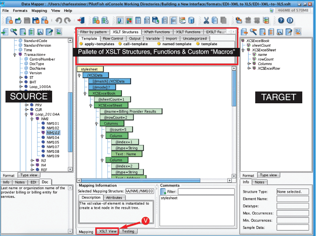Image resolution: width=316 pixels, height=236 pixels.
Task: Click the blue Save As floppy icon
Action: point(36,20)
